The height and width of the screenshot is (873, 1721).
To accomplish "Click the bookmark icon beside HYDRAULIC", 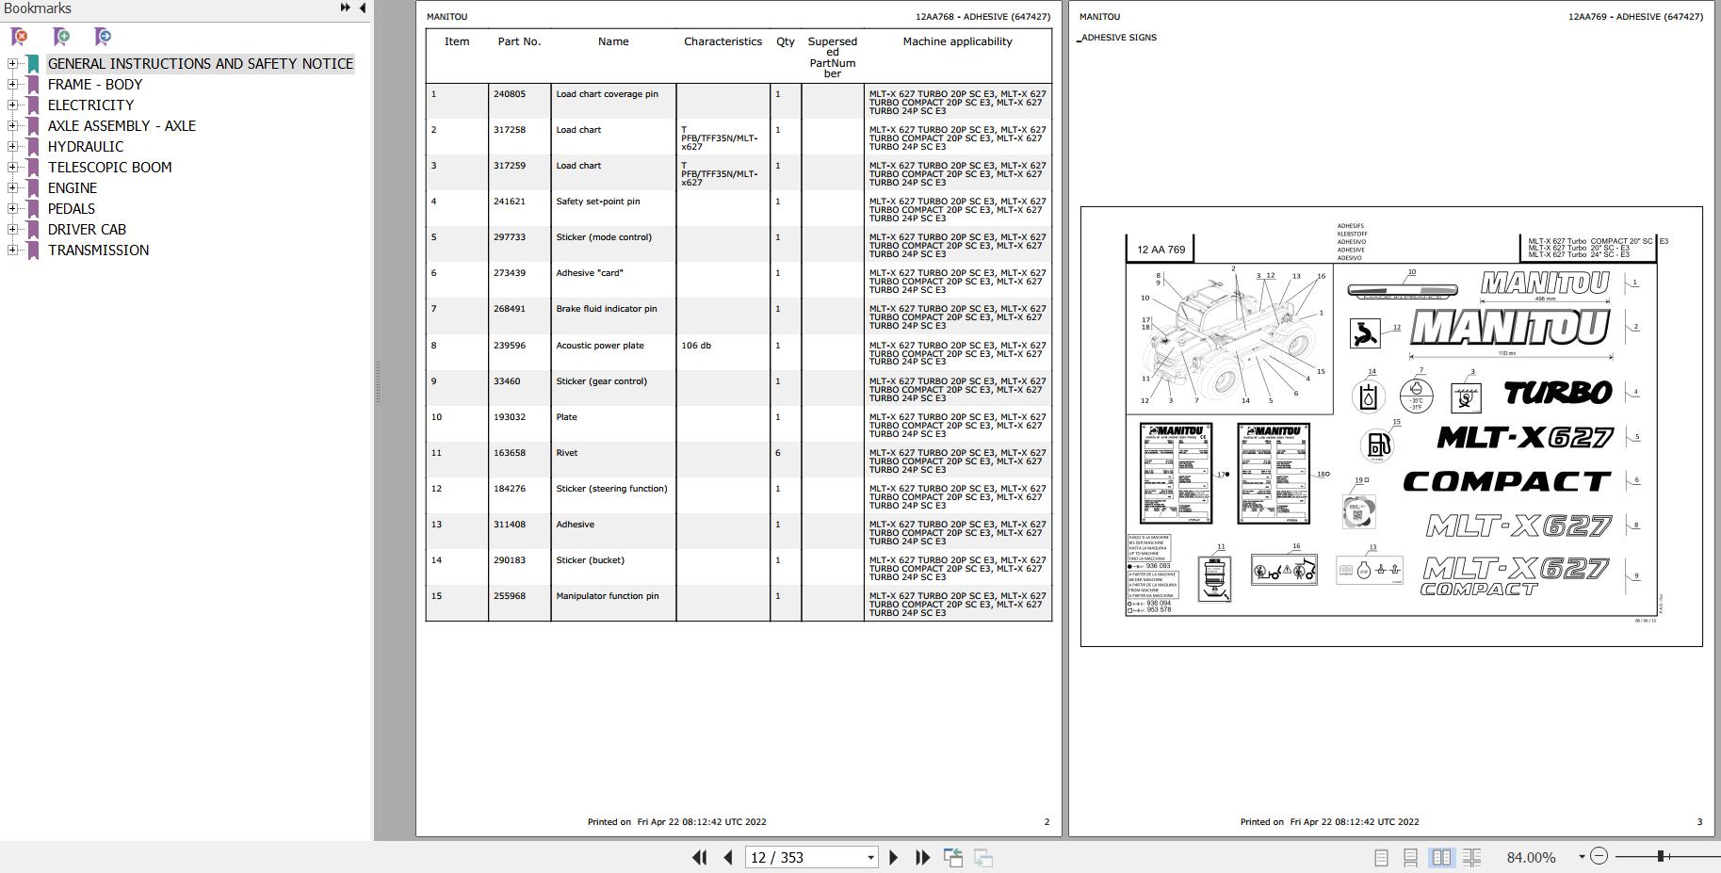I will [33, 147].
